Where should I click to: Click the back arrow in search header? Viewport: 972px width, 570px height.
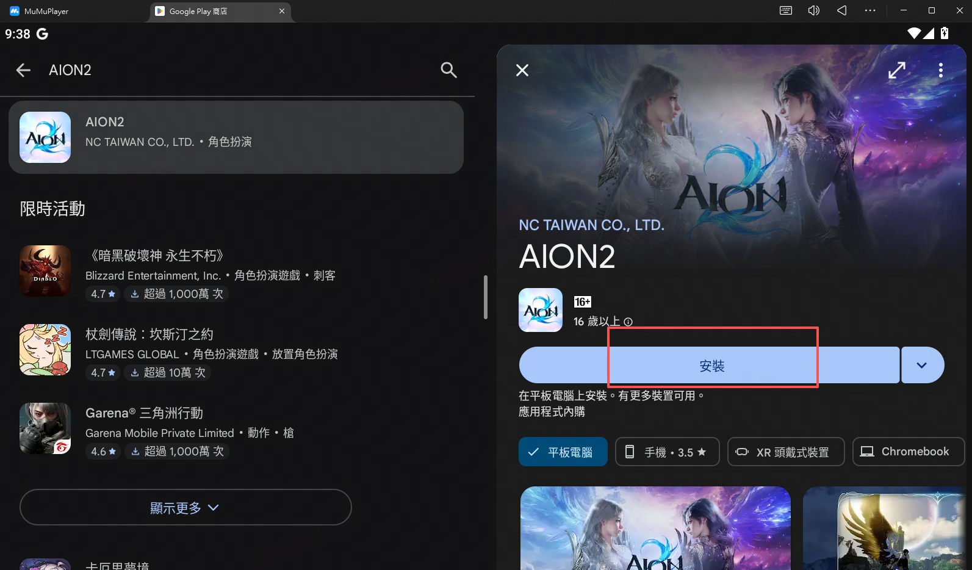pyautogui.click(x=23, y=70)
